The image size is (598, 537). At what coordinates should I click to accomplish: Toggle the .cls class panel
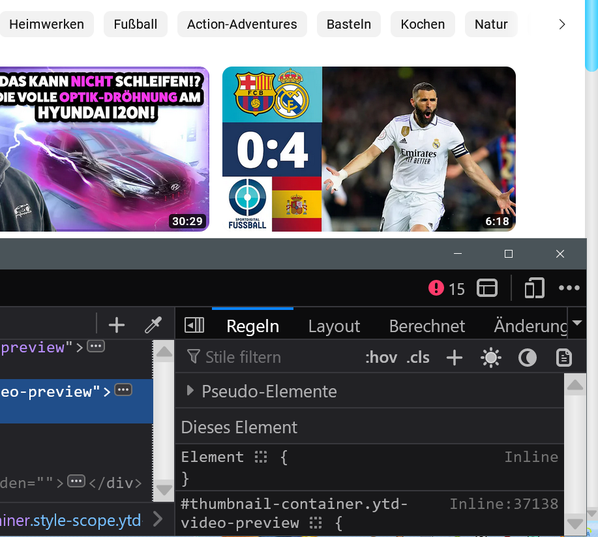pyautogui.click(x=418, y=358)
